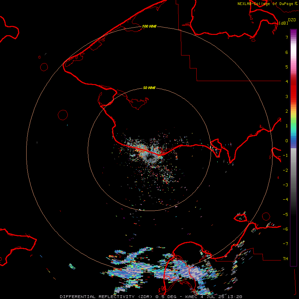299x299 pixels.
Task: Click the 50 NMI range ring label
Action: [x=149, y=88]
